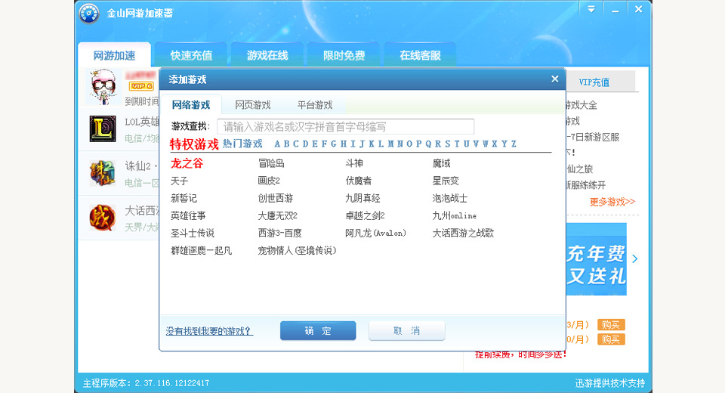Select the LOL game icon

point(103,128)
